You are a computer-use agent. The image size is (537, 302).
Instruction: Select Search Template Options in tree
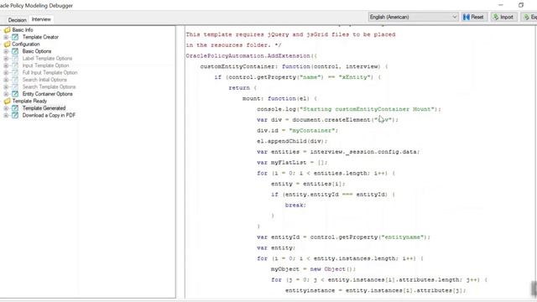pyautogui.click(x=49, y=87)
